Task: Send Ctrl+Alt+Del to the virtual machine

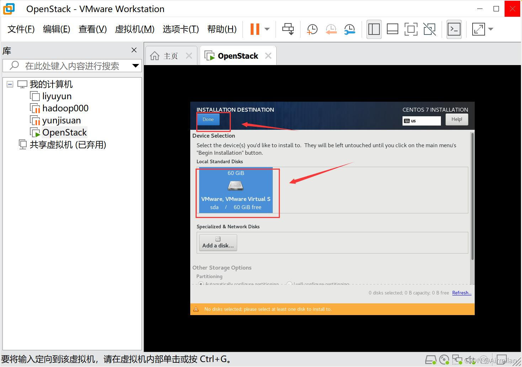Action: [x=288, y=29]
